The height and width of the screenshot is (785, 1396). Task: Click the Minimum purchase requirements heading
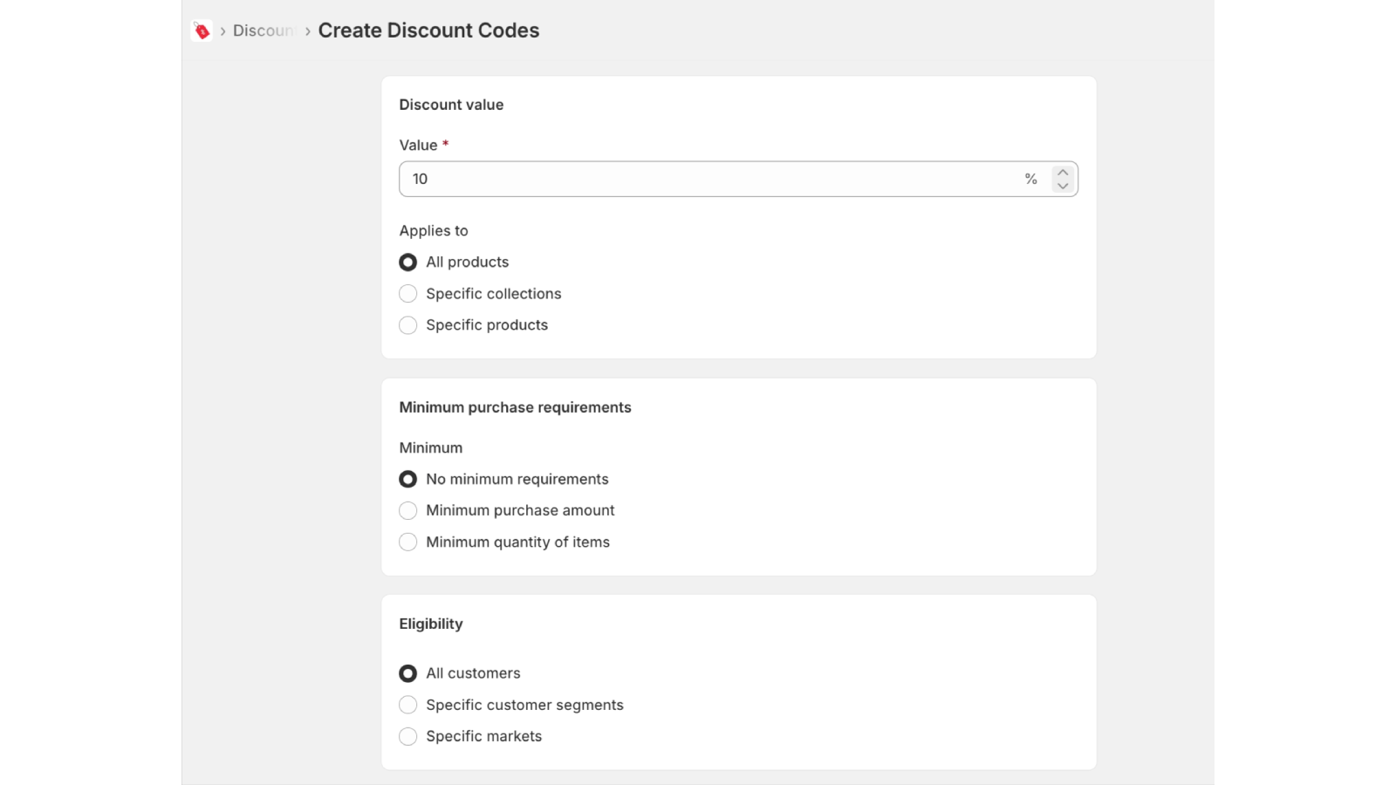pos(515,407)
